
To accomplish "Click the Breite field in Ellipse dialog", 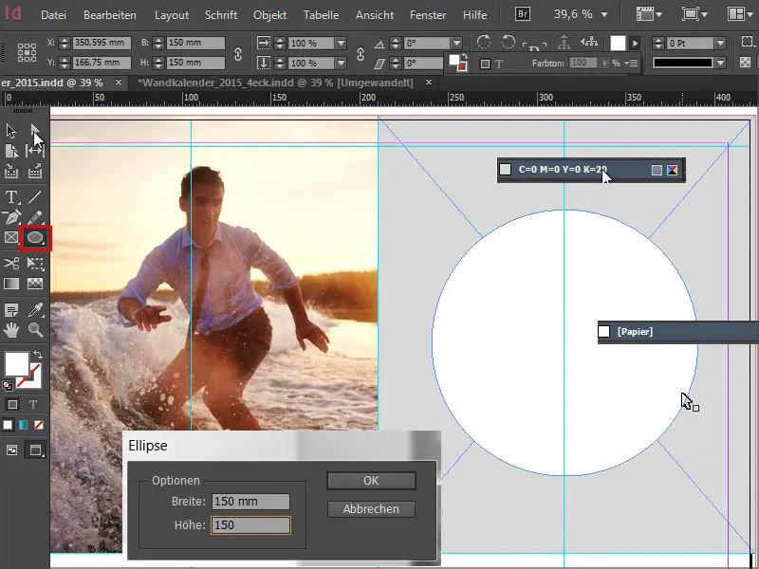I will [250, 502].
